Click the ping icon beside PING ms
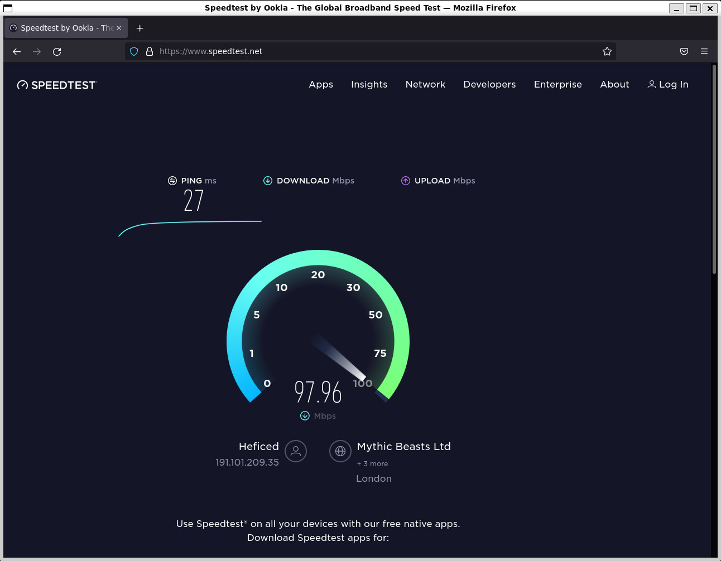This screenshot has width=721, height=561. coord(172,181)
